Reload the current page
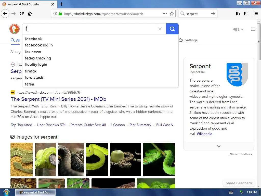This screenshot has width=261, height=196. click(x=22, y=14)
